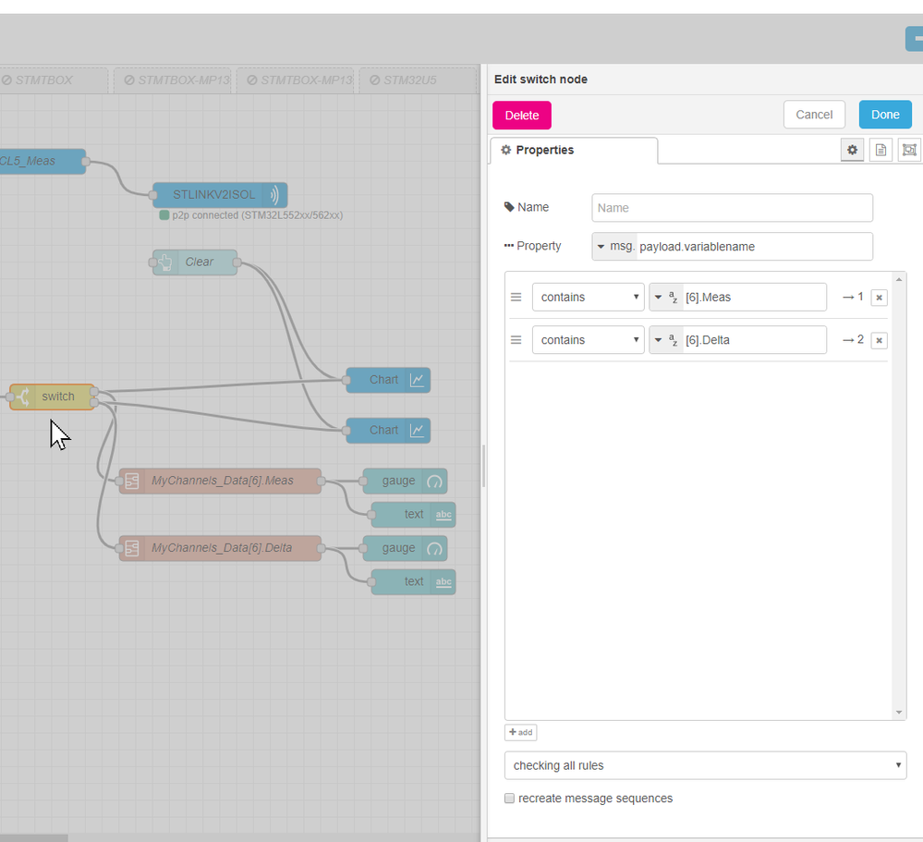Click the Delete button
Image resolution: width=923 pixels, height=842 pixels.
[521, 116]
